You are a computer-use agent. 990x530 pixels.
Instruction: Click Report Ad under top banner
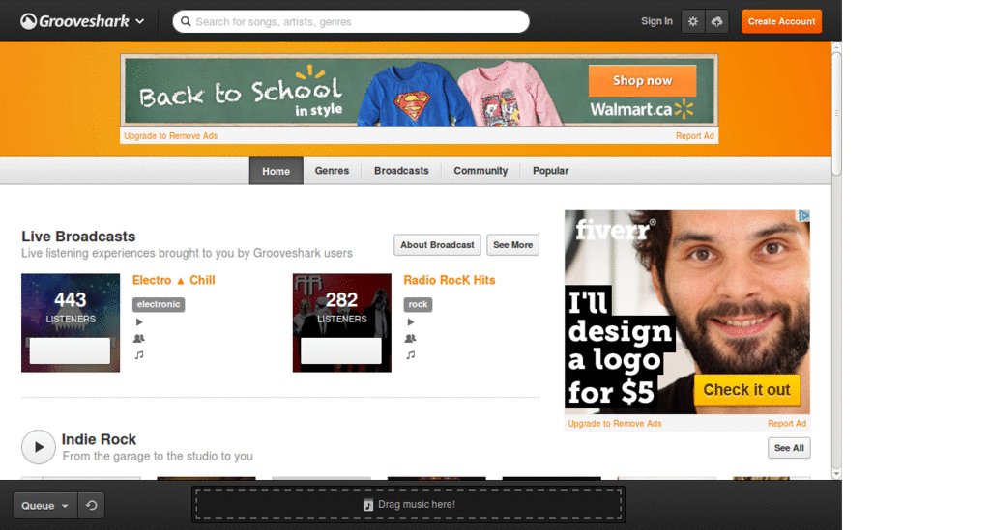coord(694,135)
